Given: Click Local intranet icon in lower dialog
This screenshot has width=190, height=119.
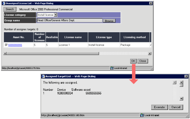Looking at the screenshot, I should [x=142, y=115].
